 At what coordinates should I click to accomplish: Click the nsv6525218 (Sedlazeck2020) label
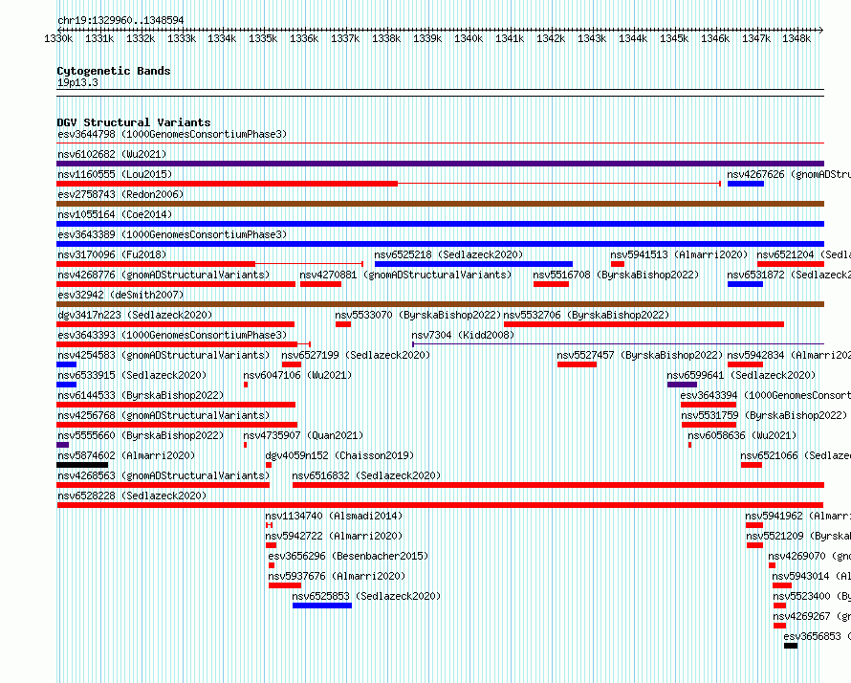[x=448, y=254]
